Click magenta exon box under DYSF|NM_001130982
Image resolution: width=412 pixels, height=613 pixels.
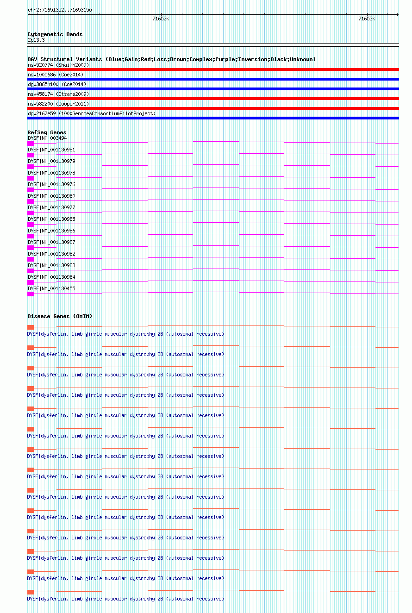[31, 259]
